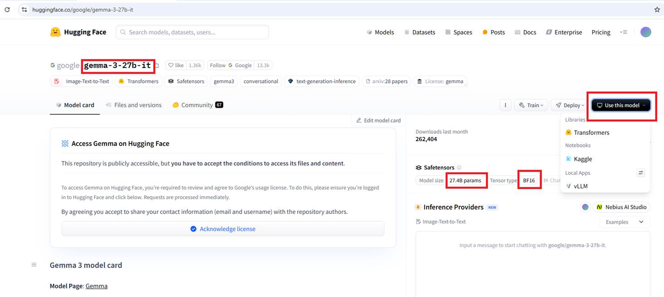Open the Models page
The image size is (664, 297).
point(380,32)
